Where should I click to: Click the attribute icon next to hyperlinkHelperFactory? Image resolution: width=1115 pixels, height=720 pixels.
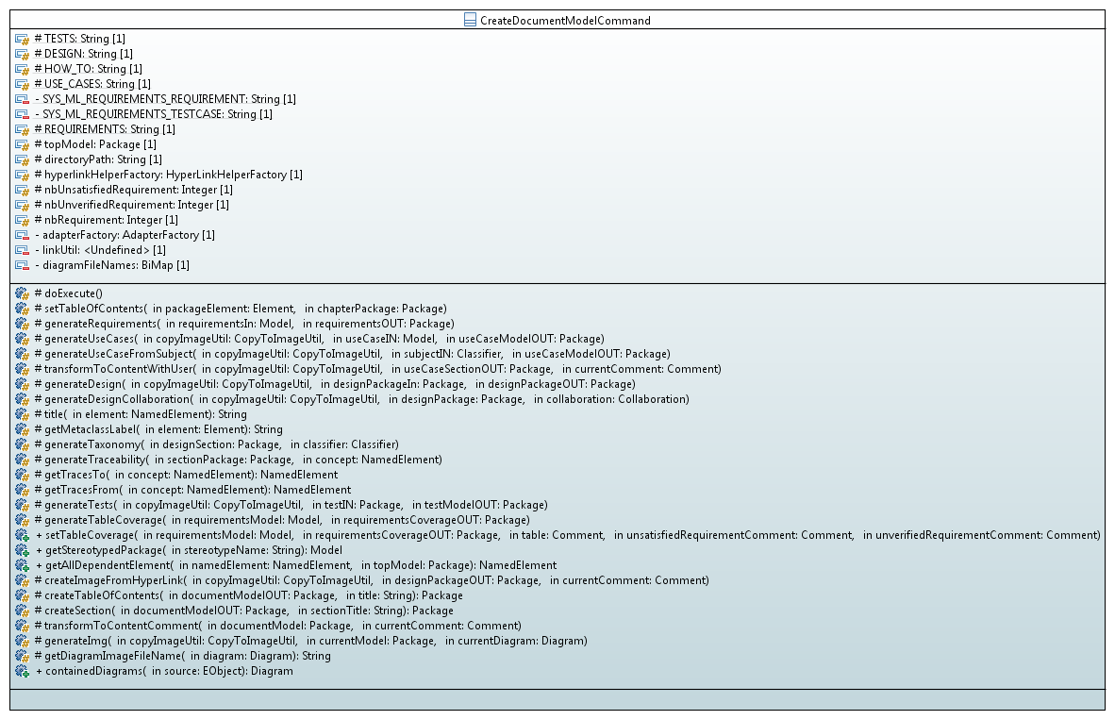(22, 175)
